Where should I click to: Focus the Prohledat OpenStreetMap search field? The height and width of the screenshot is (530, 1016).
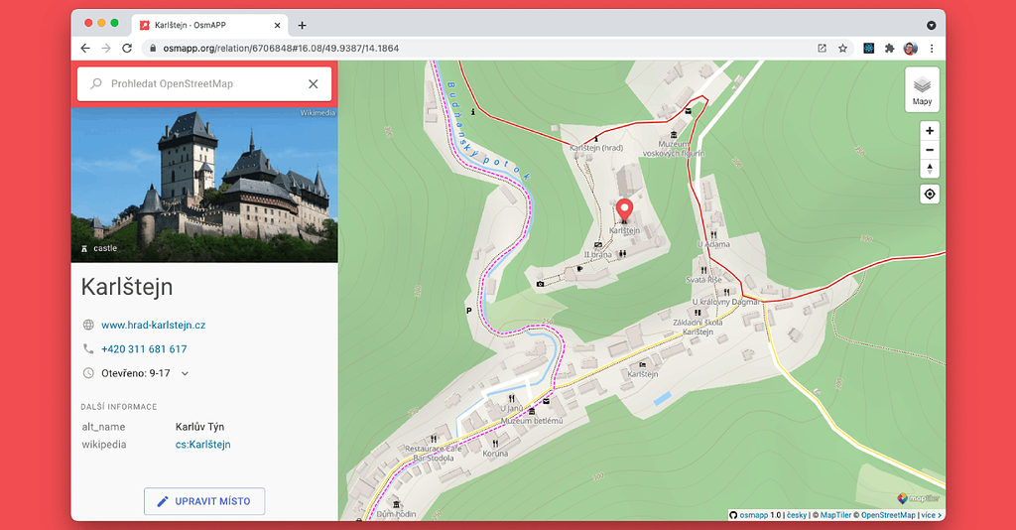point(198,84)
